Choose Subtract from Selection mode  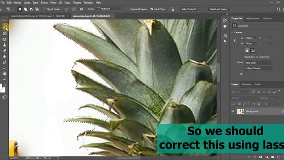[x=31, y=9]
